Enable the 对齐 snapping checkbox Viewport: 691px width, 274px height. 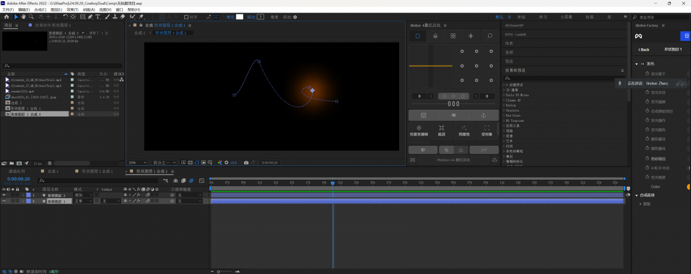tap(187, 17)
